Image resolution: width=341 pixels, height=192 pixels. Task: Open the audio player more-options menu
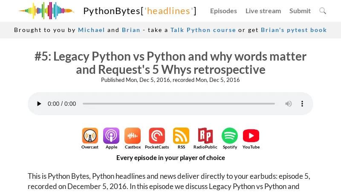tap(302, 104)
